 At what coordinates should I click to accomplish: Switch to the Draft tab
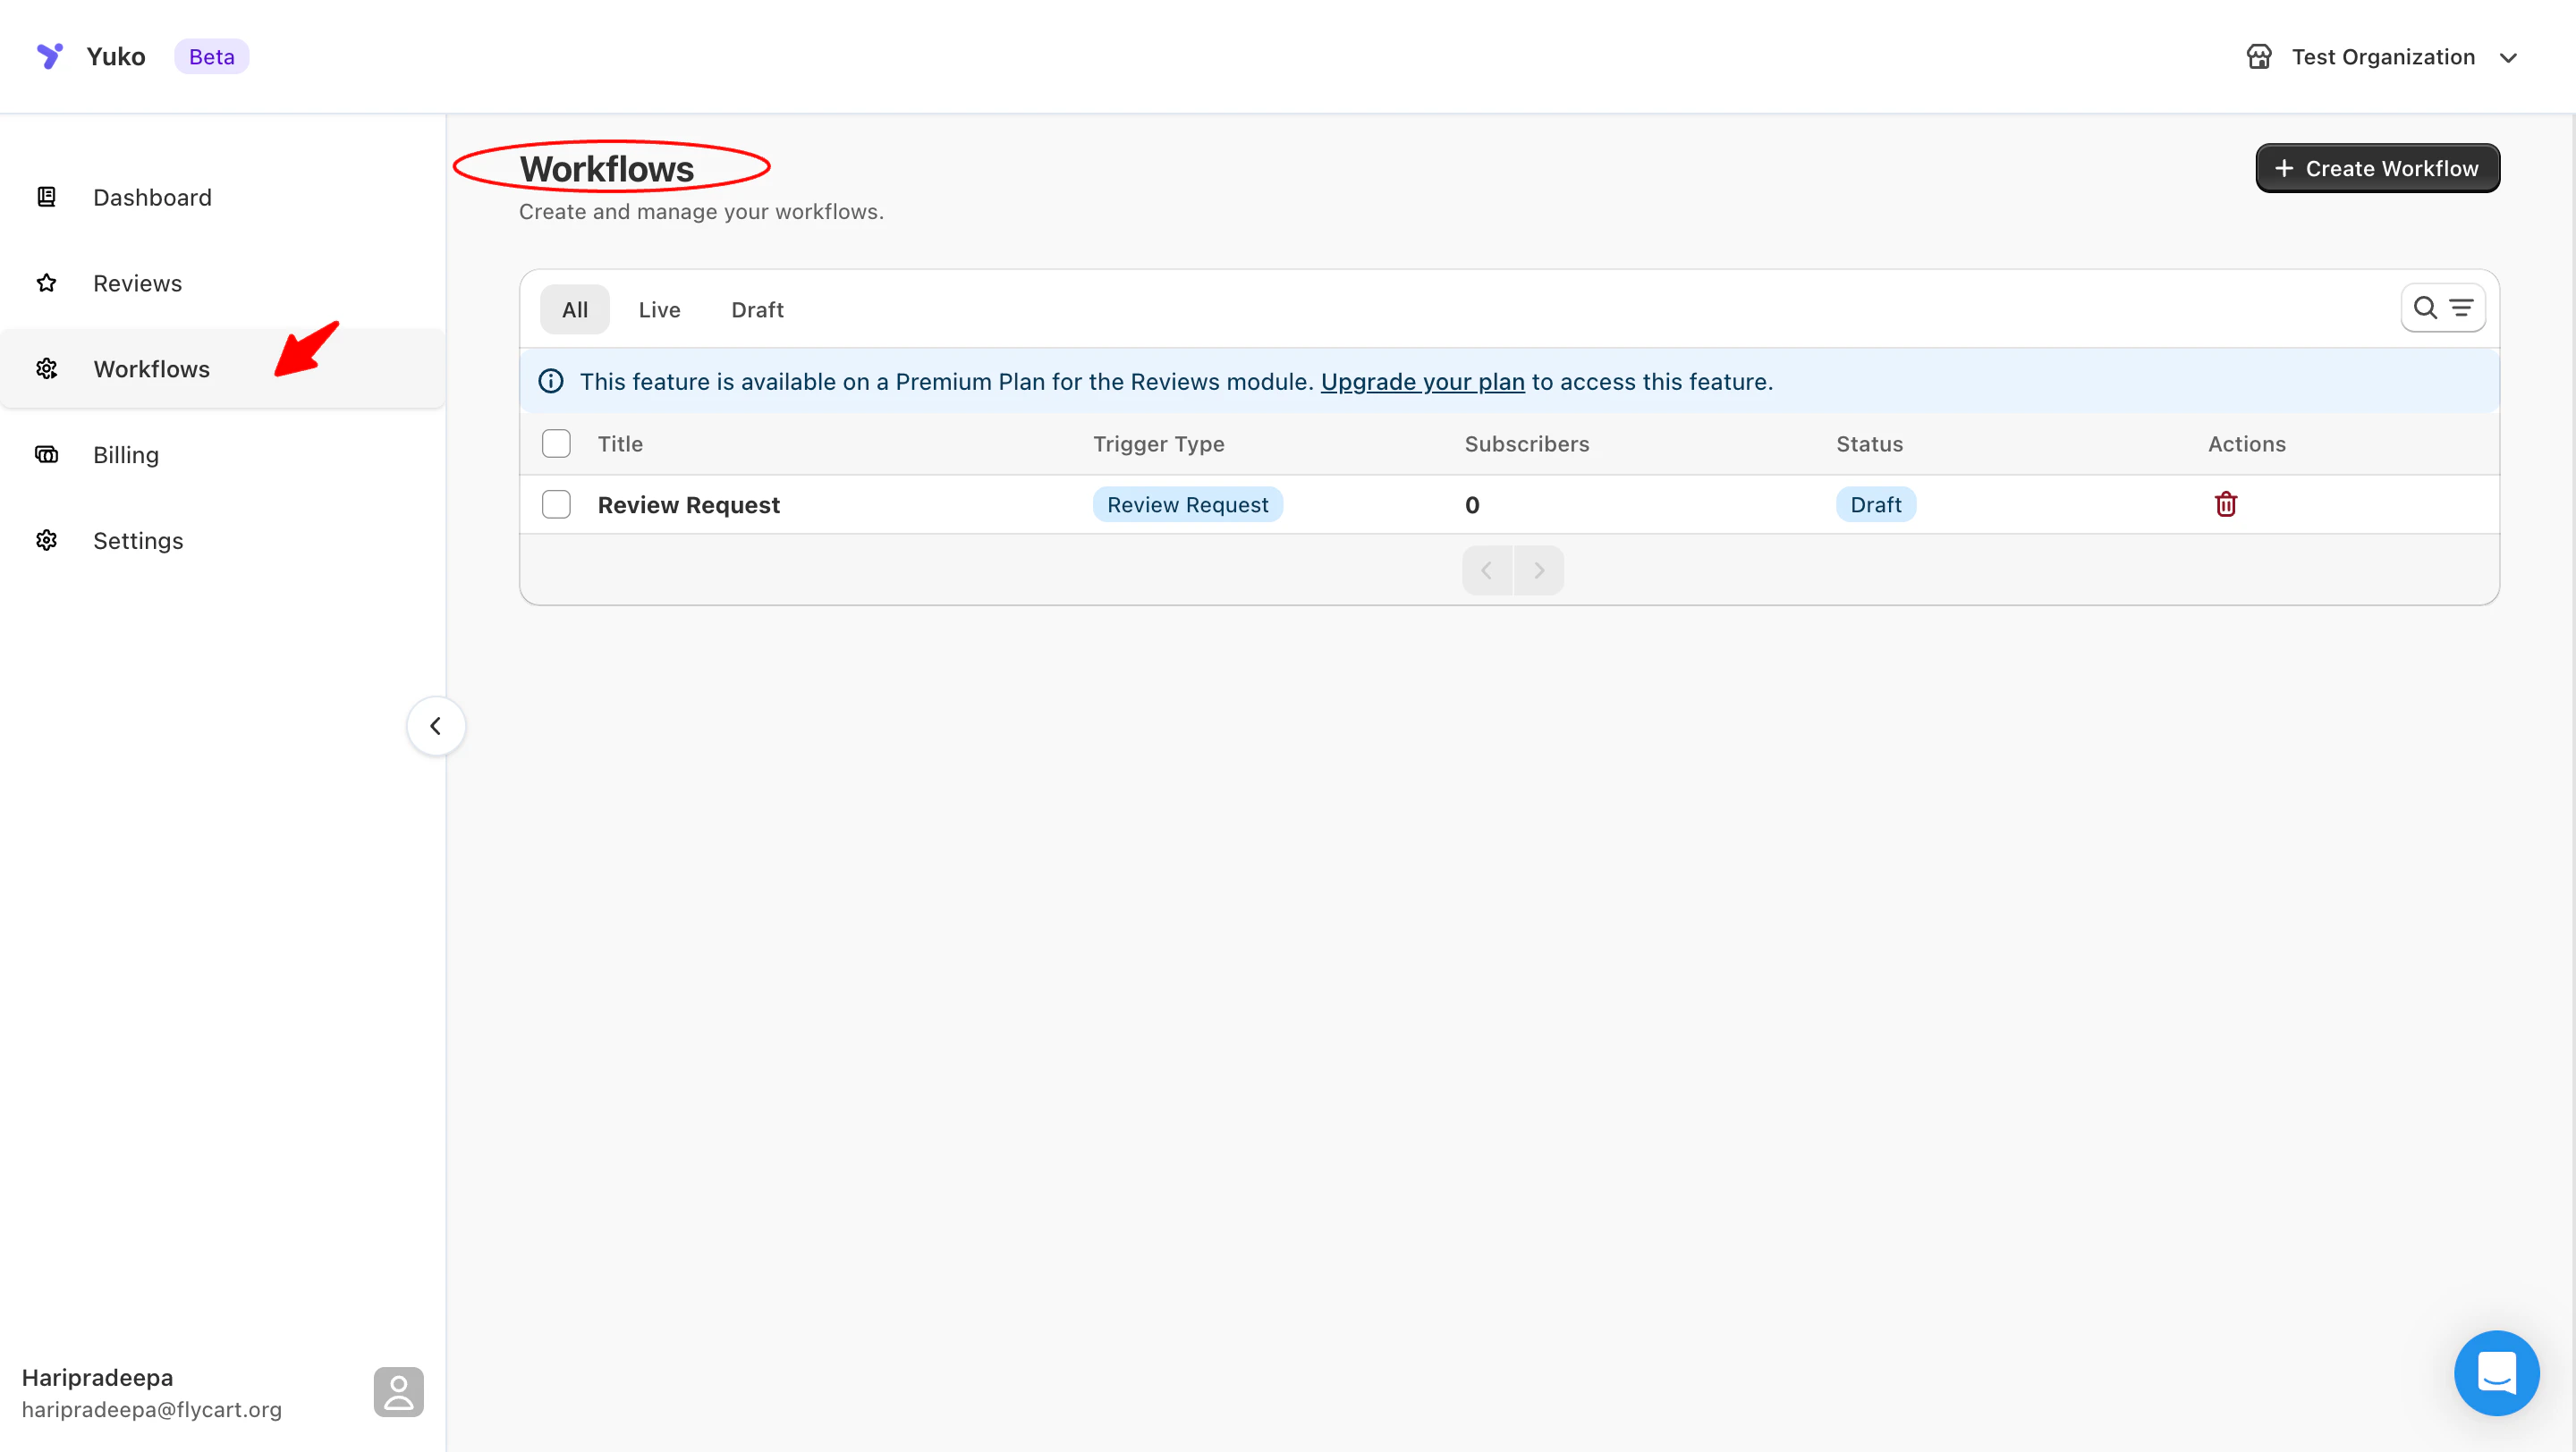pos(757,309)
